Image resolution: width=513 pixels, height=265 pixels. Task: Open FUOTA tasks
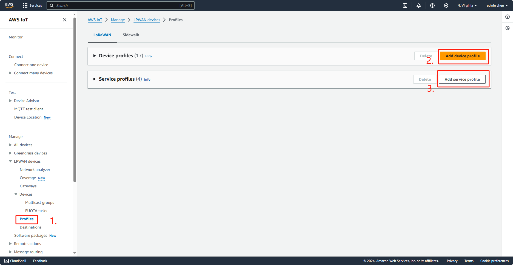click(36, 211)
